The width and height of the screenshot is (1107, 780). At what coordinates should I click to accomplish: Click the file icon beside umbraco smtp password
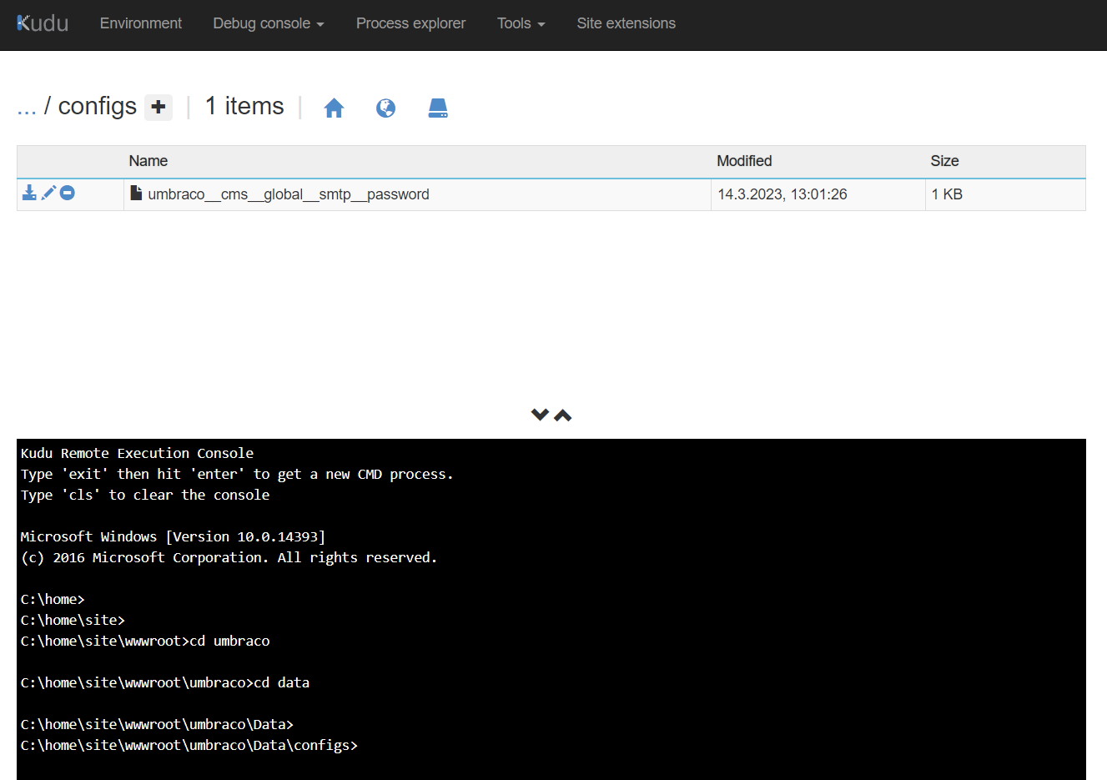point(136,193)
